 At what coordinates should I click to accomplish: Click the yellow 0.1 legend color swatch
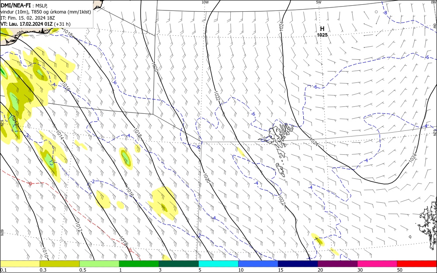pyautogui.click(x=20, y=264)
